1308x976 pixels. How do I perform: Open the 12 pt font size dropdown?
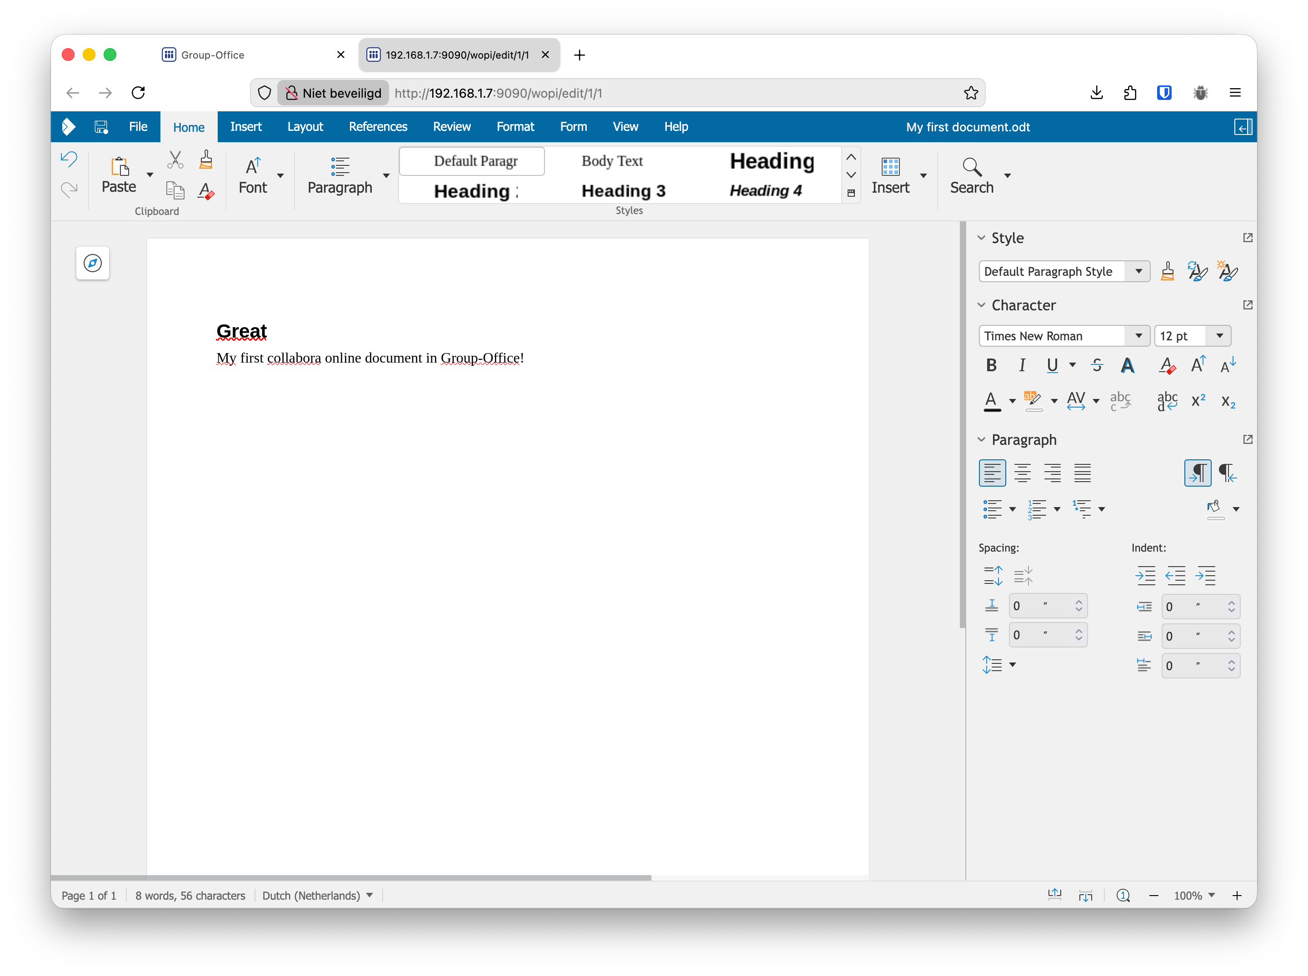(1219, 336)
